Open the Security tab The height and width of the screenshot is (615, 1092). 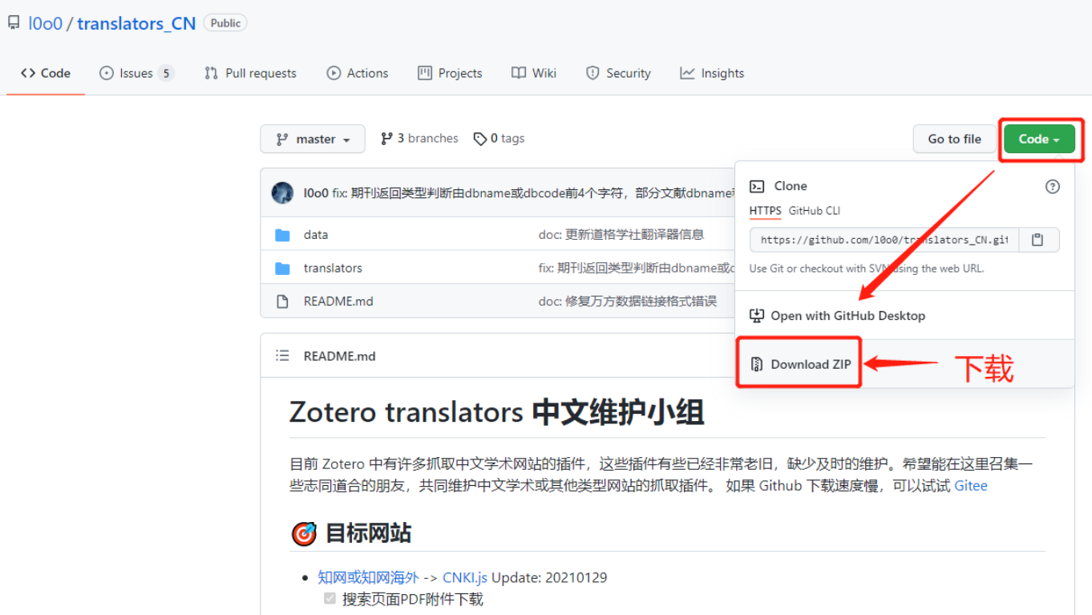pos(618,73)
